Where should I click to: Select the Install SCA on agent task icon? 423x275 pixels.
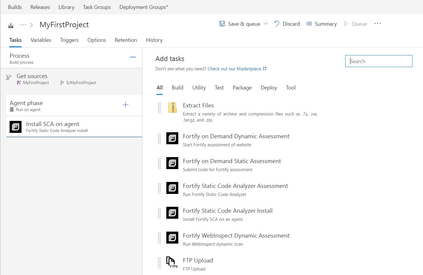15,127
